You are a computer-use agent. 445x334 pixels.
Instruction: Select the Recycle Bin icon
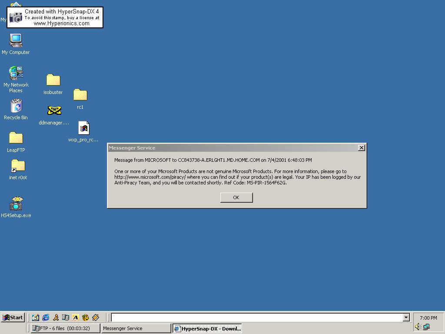pos(16,109)
